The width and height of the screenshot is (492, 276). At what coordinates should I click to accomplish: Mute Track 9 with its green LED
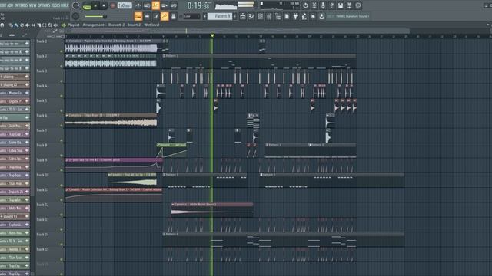[61, 170]
